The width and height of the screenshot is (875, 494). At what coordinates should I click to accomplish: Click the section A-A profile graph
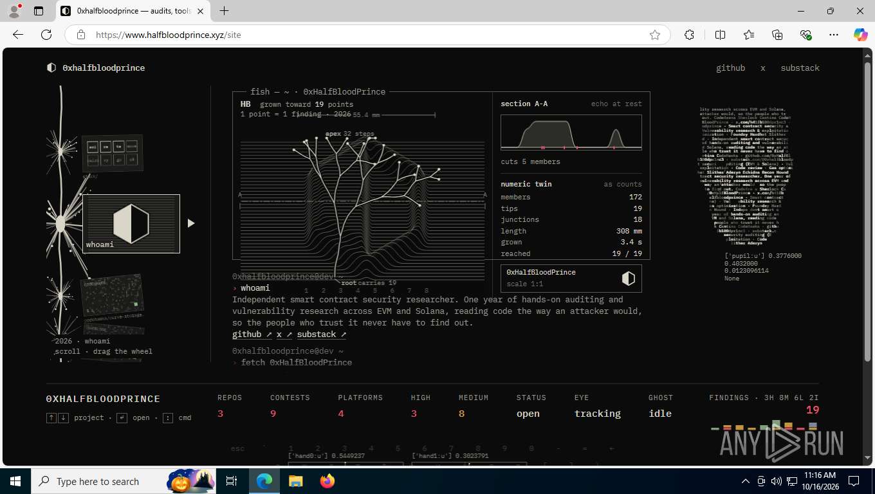[571, 133]
